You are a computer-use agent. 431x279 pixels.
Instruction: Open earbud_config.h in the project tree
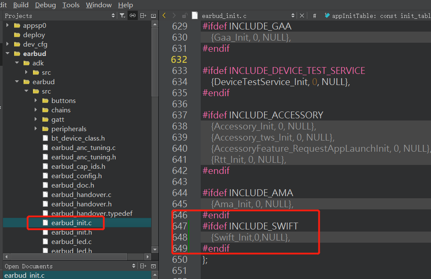pos(76,176)
